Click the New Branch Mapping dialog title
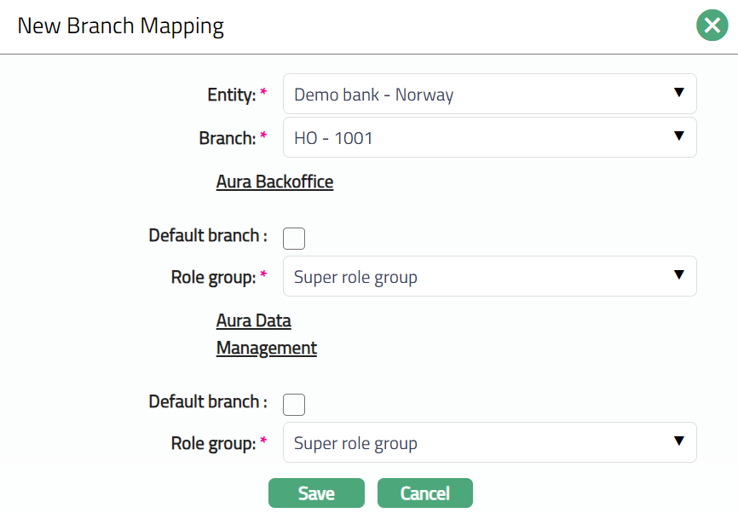The image size is (738, 513). [120, 26]
